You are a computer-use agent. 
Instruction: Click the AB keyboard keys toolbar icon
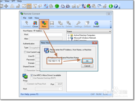click(12, 6)
